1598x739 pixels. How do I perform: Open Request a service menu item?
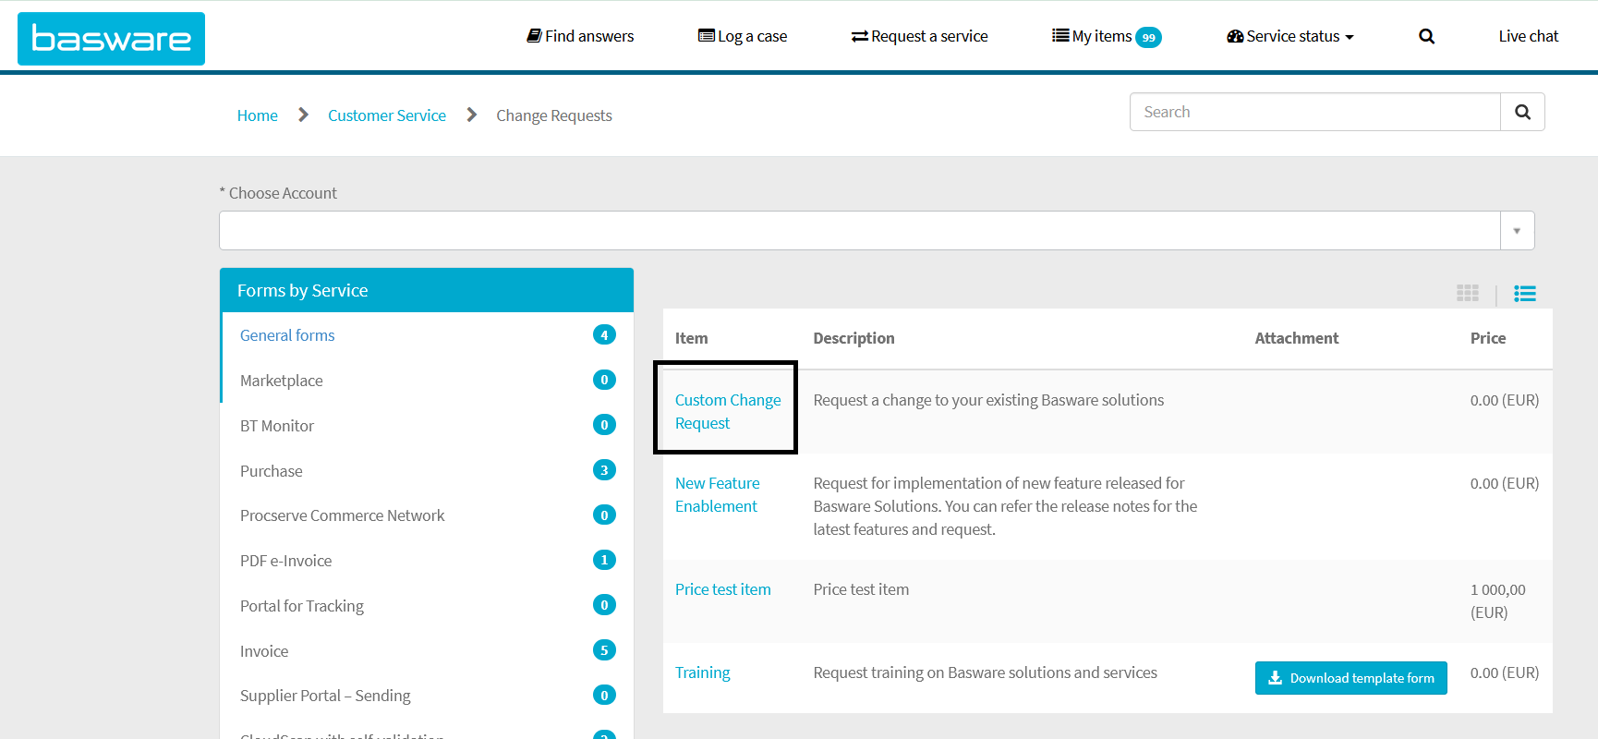coord(919,36)
